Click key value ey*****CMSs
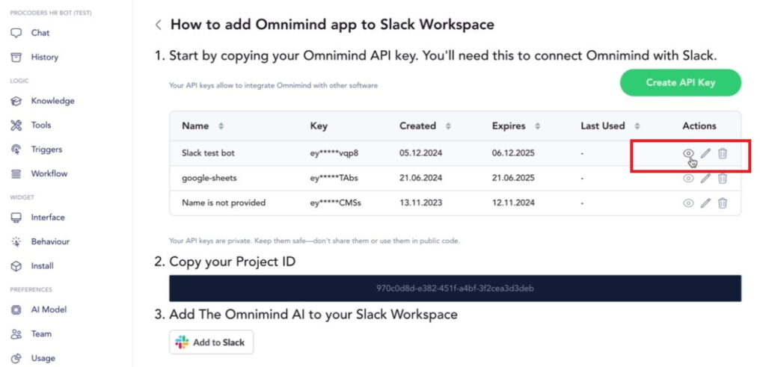The width and height of the screenshot is (766, 367). tap(336, 203)
